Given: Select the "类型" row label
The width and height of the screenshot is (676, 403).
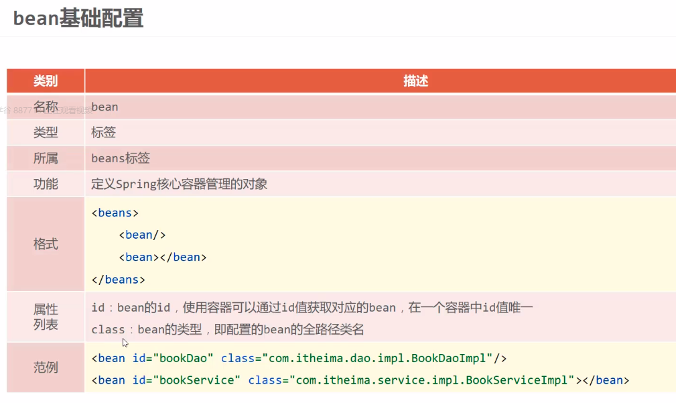Looking at the screenshot, I should click(x=46, y=132).
